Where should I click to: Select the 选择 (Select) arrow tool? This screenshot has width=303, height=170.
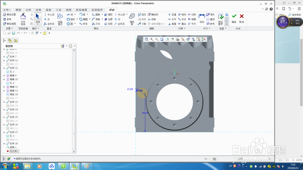coord(38,19)
